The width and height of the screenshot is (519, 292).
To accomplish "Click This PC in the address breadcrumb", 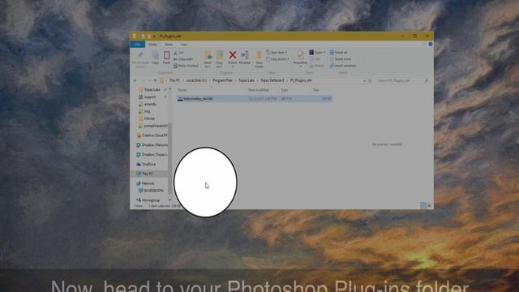I will pos(175,80).
